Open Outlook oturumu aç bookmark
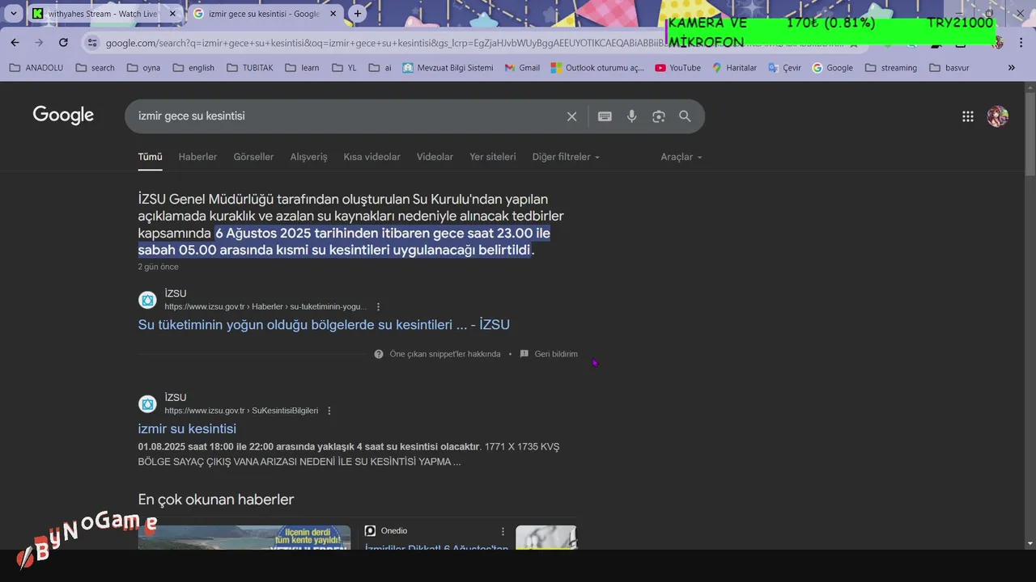The width and height of the screenshot is (1036, 582). [x=597, y=68]
